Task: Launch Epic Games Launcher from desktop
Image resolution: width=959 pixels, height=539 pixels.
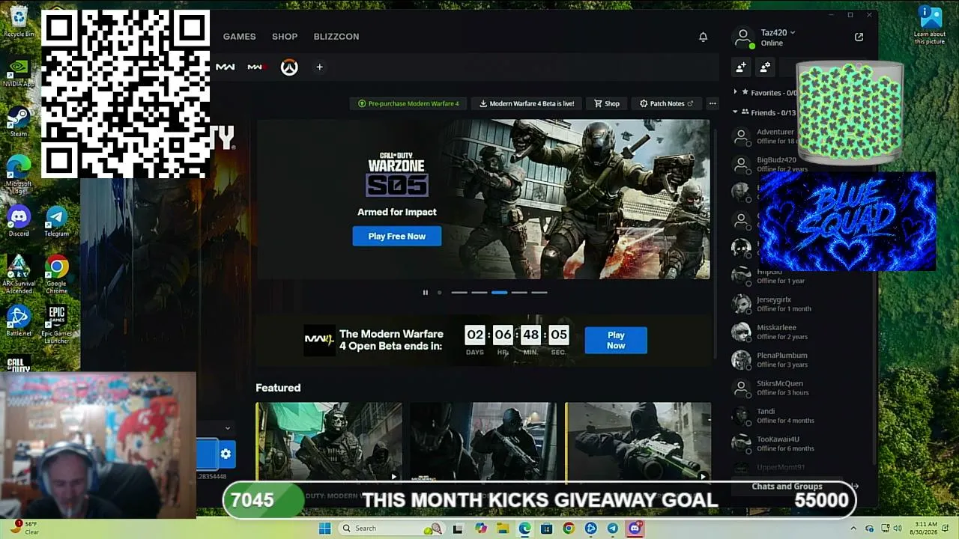Action: click(x=56, y=324)
